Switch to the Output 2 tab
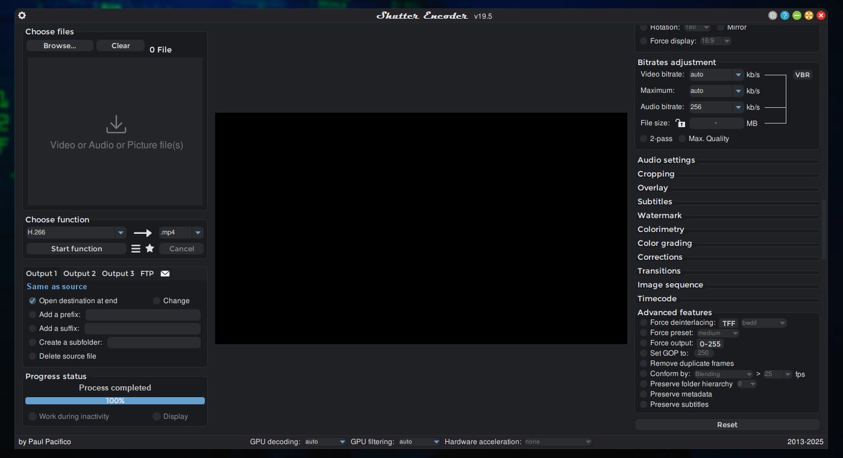843x458 pixels. click(x=80, y=274)
